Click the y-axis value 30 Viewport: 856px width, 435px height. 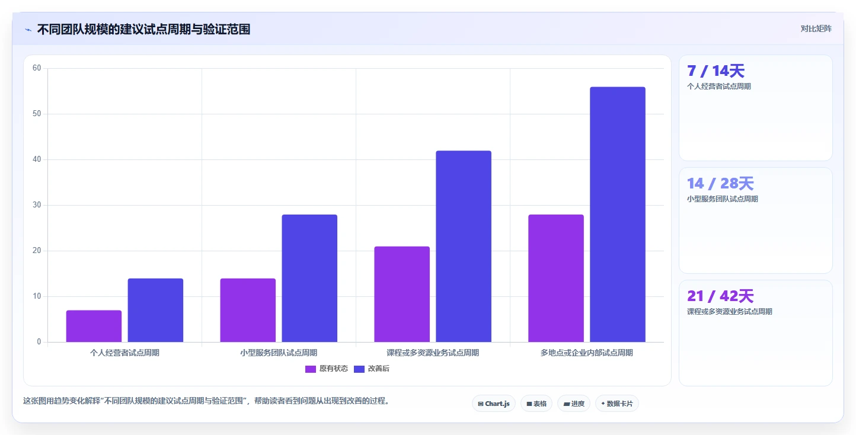[37, 205]
